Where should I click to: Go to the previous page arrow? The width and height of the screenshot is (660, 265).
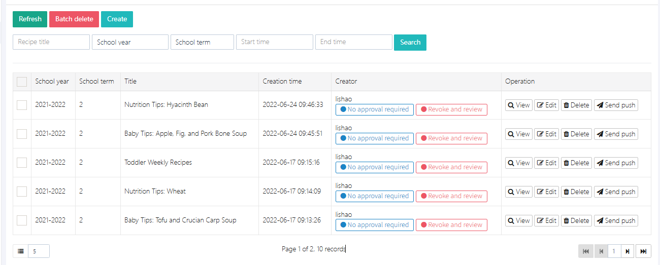(x=601, y=251)
